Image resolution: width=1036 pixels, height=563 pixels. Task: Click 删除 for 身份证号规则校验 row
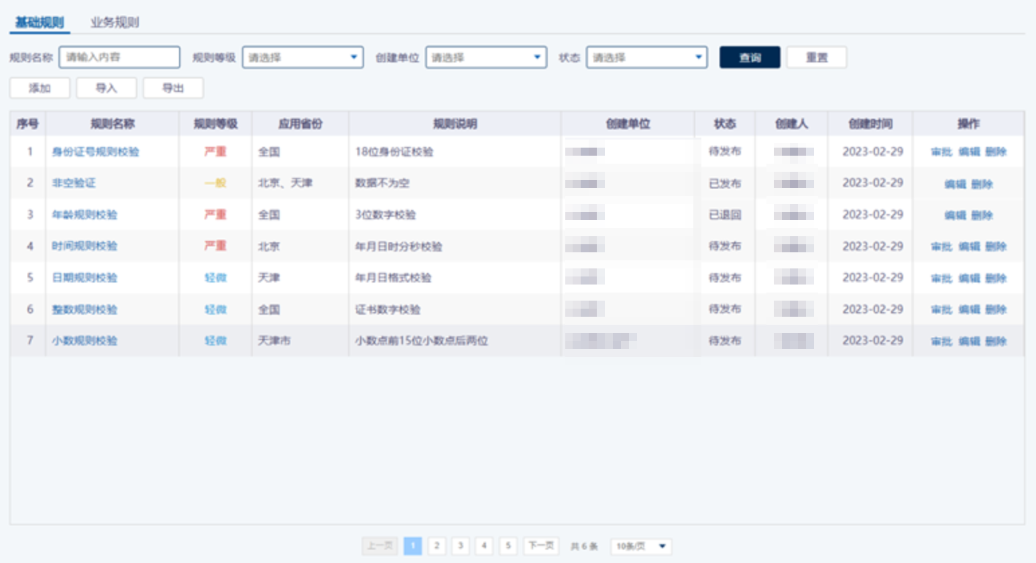[996, 152]
